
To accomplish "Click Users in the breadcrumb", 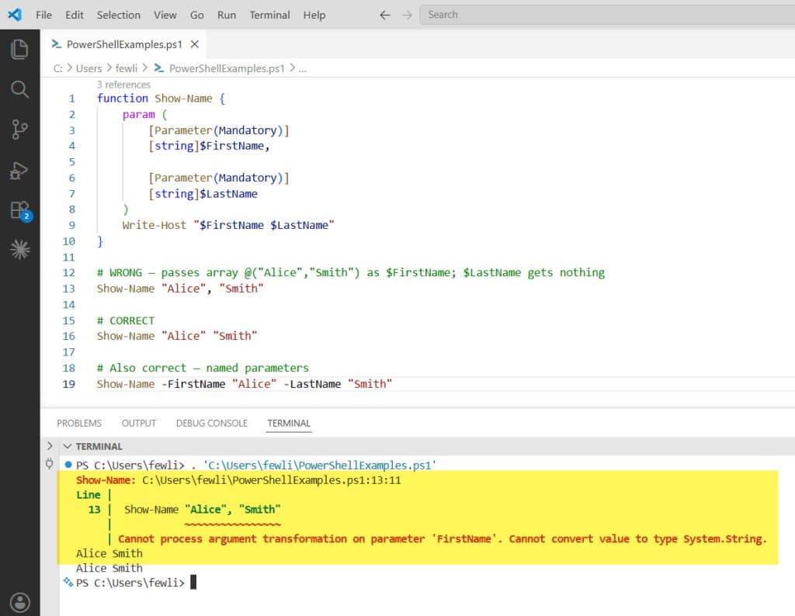I will pos(89,68).
